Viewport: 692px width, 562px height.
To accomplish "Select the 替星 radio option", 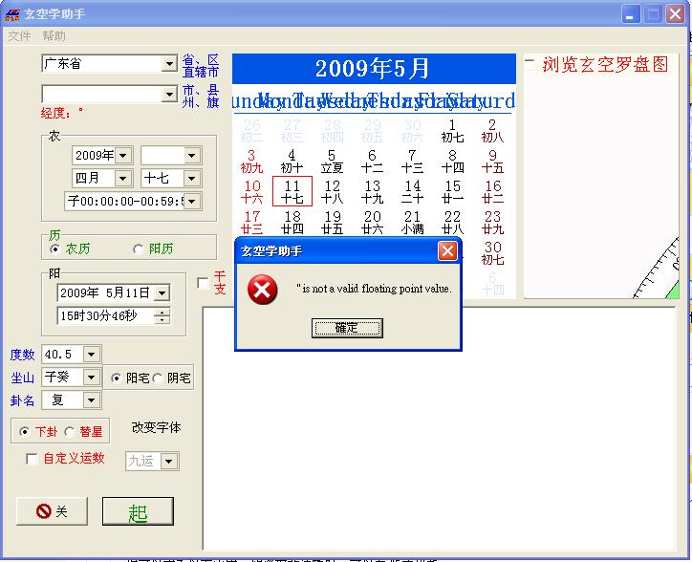I will click(x=70, y=432).
